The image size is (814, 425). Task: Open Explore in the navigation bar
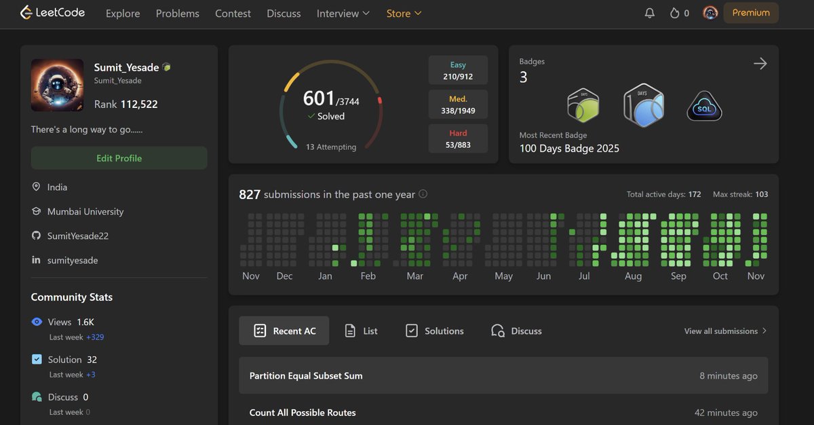123,14
